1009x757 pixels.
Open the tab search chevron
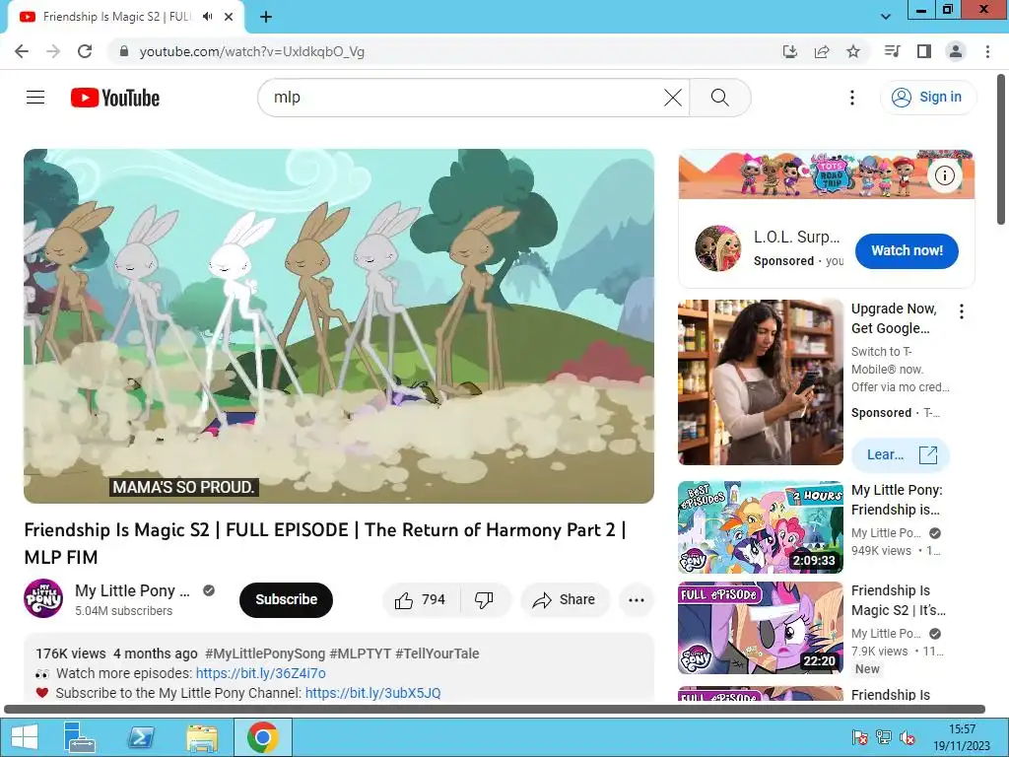pyautogui.click(x=886, y=17)
